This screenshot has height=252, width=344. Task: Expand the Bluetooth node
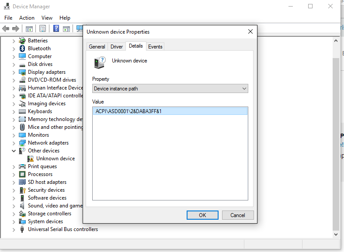pyautogui.click(x=14, y=49)
